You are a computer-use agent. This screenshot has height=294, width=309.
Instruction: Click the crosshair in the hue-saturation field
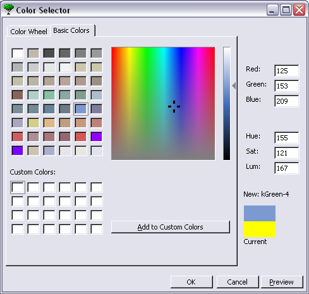[x=174, y=106]
